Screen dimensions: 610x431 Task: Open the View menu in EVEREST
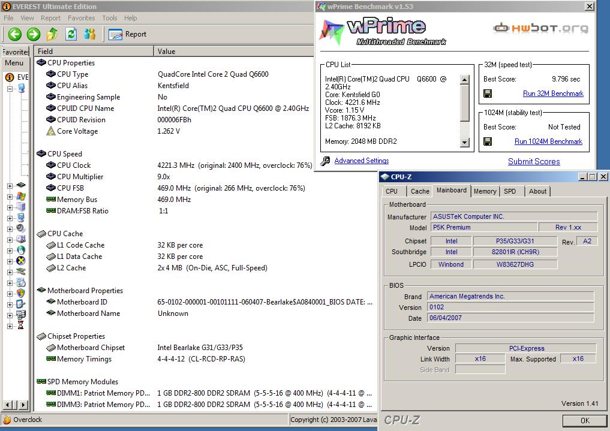click(27, 18)
